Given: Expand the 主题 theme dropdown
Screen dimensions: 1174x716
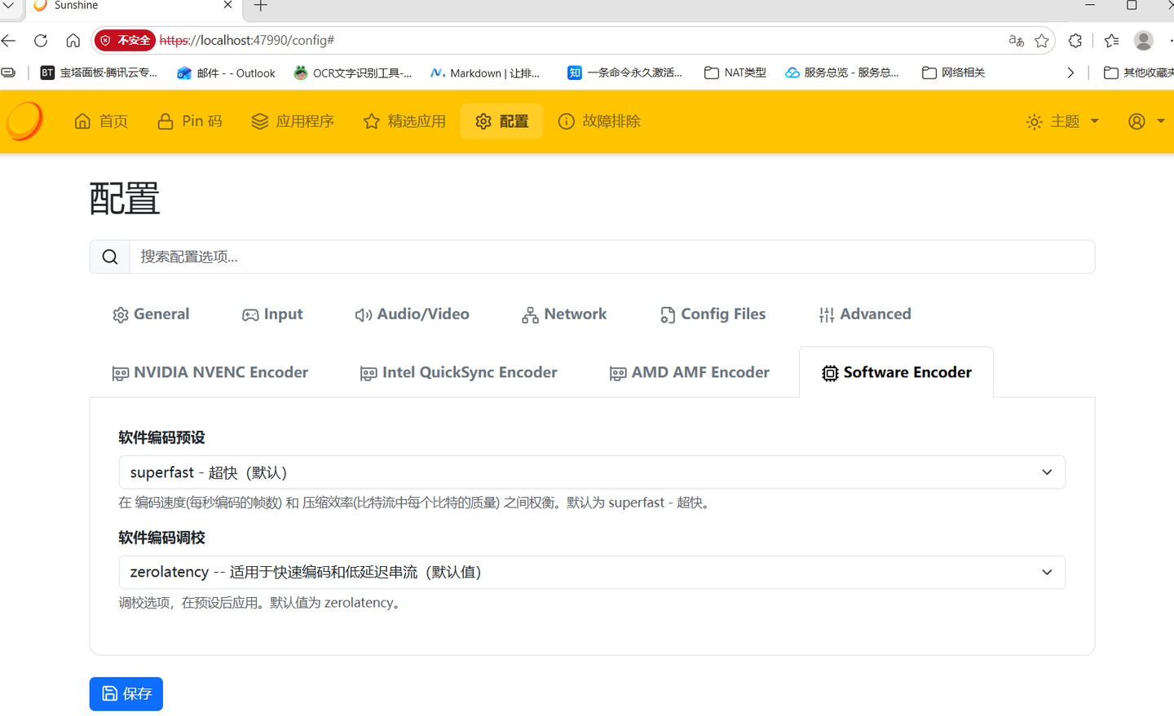Looking at the screenshot, I should 1062,121.
